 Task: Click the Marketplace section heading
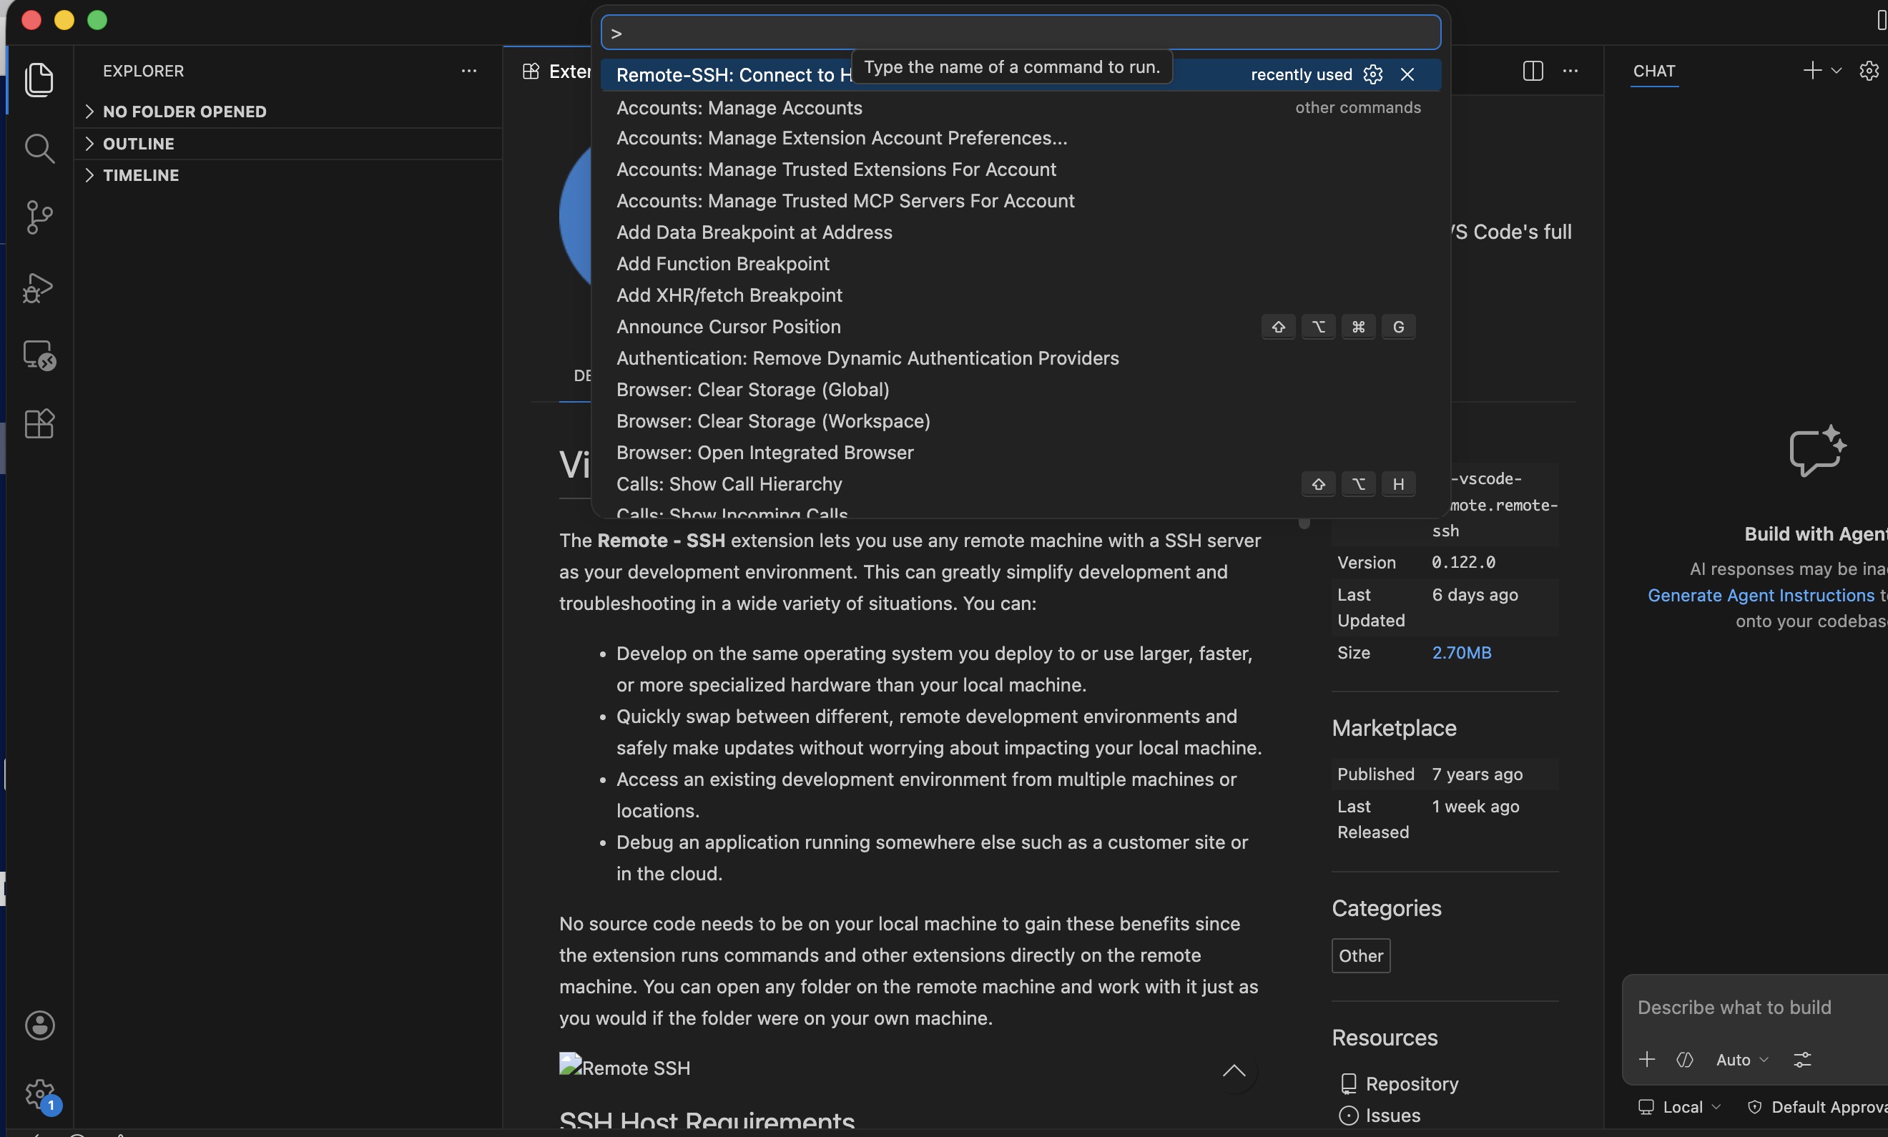tap(1394, 728)
